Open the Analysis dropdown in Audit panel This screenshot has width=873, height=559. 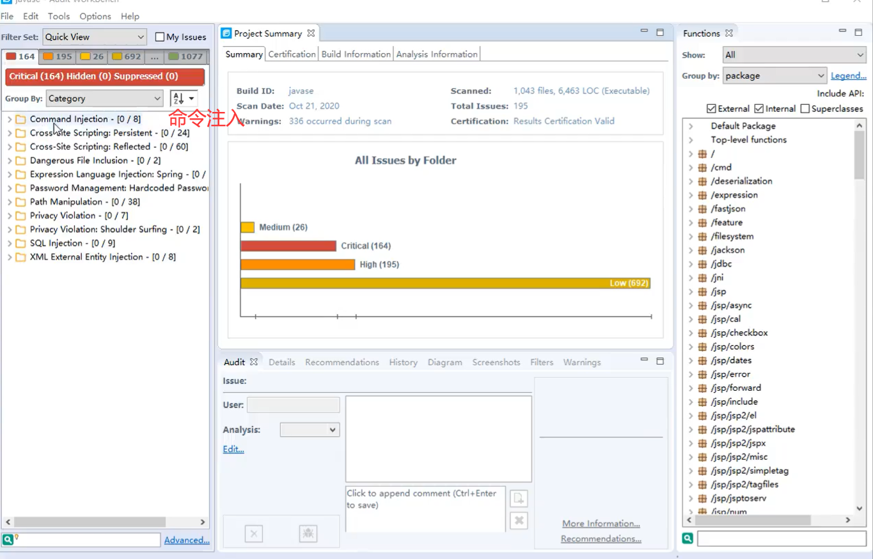310,430
